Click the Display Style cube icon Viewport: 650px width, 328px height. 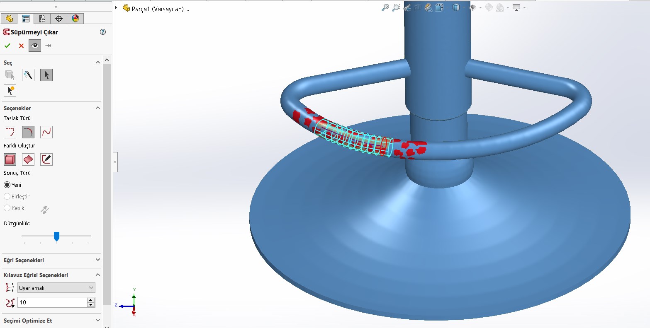456,7
